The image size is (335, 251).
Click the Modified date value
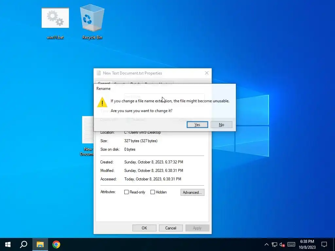pyautogui.click(x=154, y=171)
